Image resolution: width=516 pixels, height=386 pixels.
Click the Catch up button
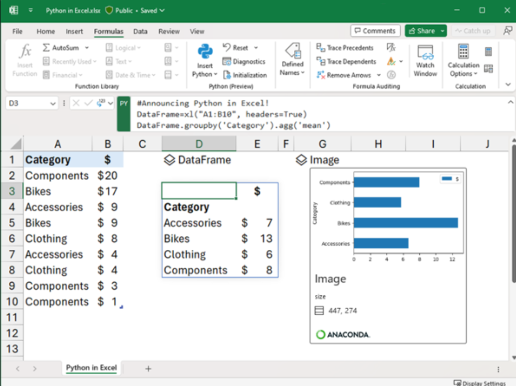point(473,31)
